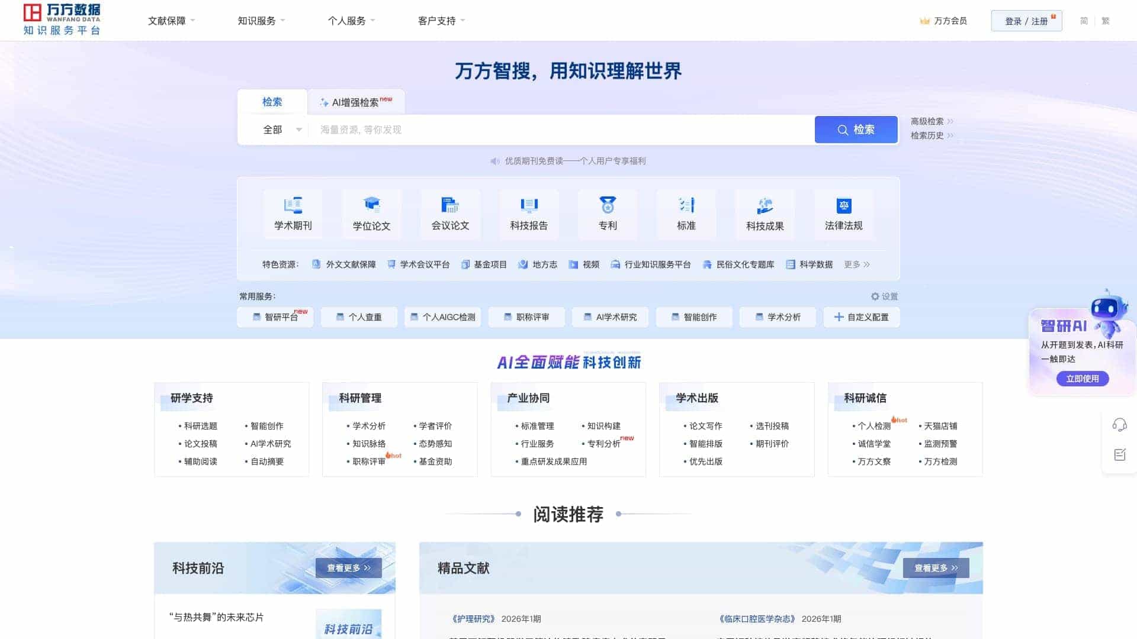
Task: Open the 科技成果 achievements icon
Action: click(765, 205)
